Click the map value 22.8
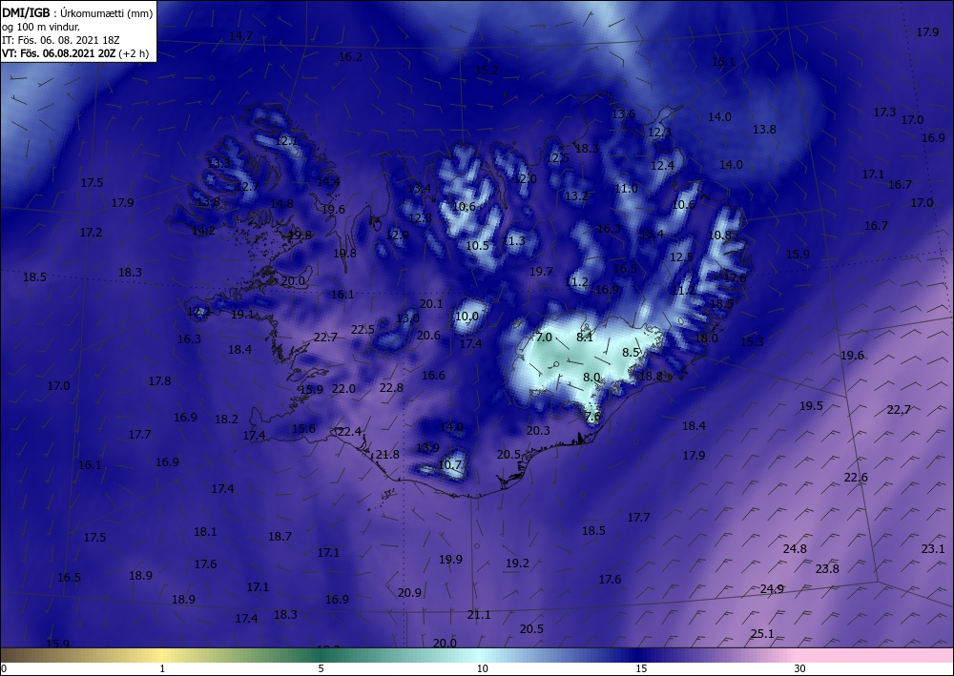Viewport: 954px width, 676px height. pos(391,387)
